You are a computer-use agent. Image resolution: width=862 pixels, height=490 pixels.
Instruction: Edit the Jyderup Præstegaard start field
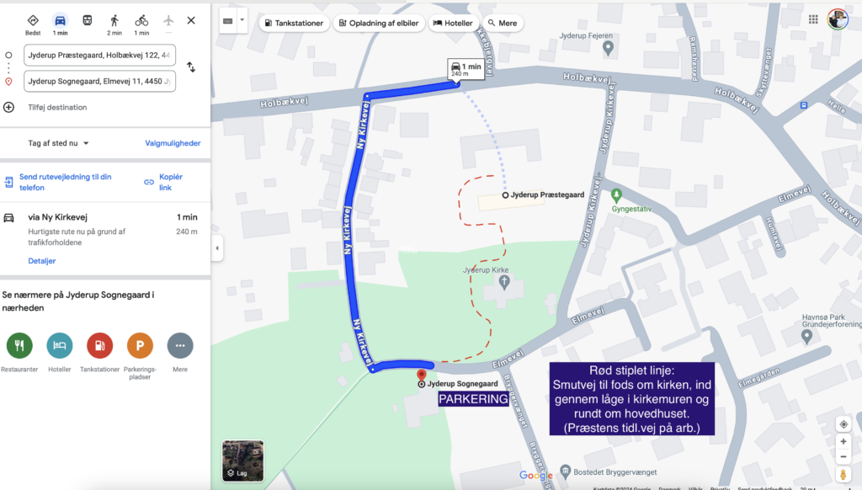[99, 55]
